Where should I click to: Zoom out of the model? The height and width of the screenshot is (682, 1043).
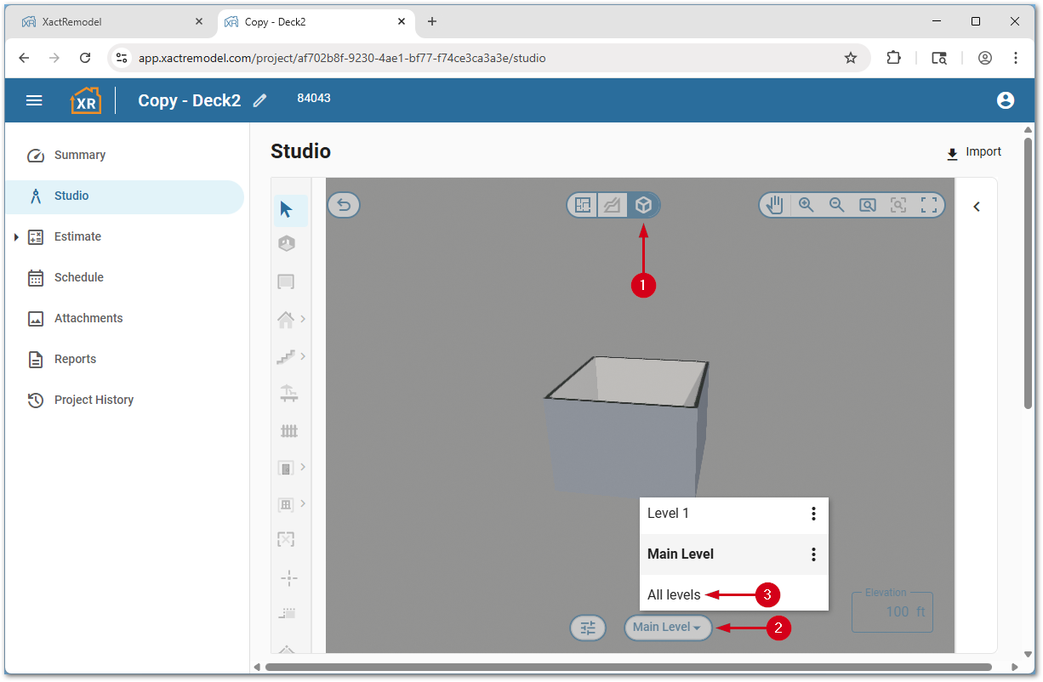click(x=836, y=204)
